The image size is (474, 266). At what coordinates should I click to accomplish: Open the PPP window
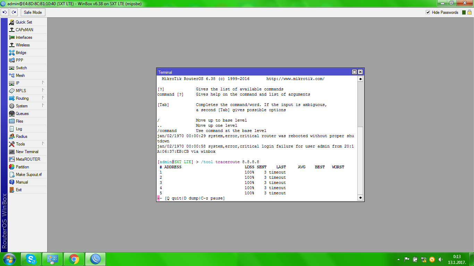27,60
